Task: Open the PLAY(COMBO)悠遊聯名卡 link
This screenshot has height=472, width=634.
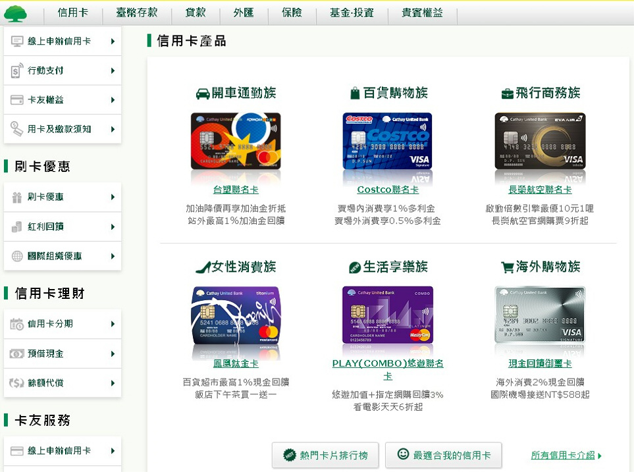Action: (x=388, y=370)
